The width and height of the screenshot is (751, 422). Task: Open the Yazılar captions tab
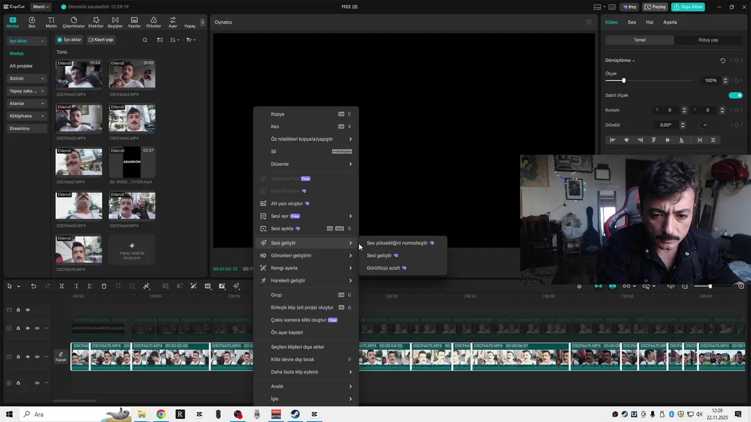134,22
